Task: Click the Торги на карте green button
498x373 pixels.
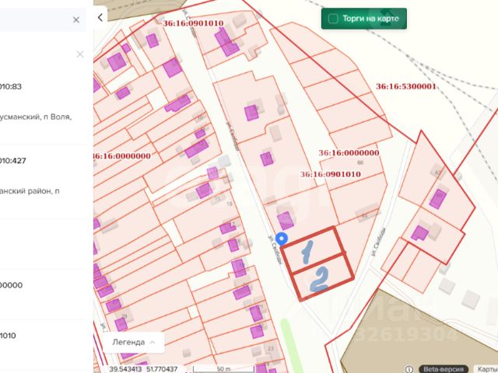Action: tap(364, 19)
